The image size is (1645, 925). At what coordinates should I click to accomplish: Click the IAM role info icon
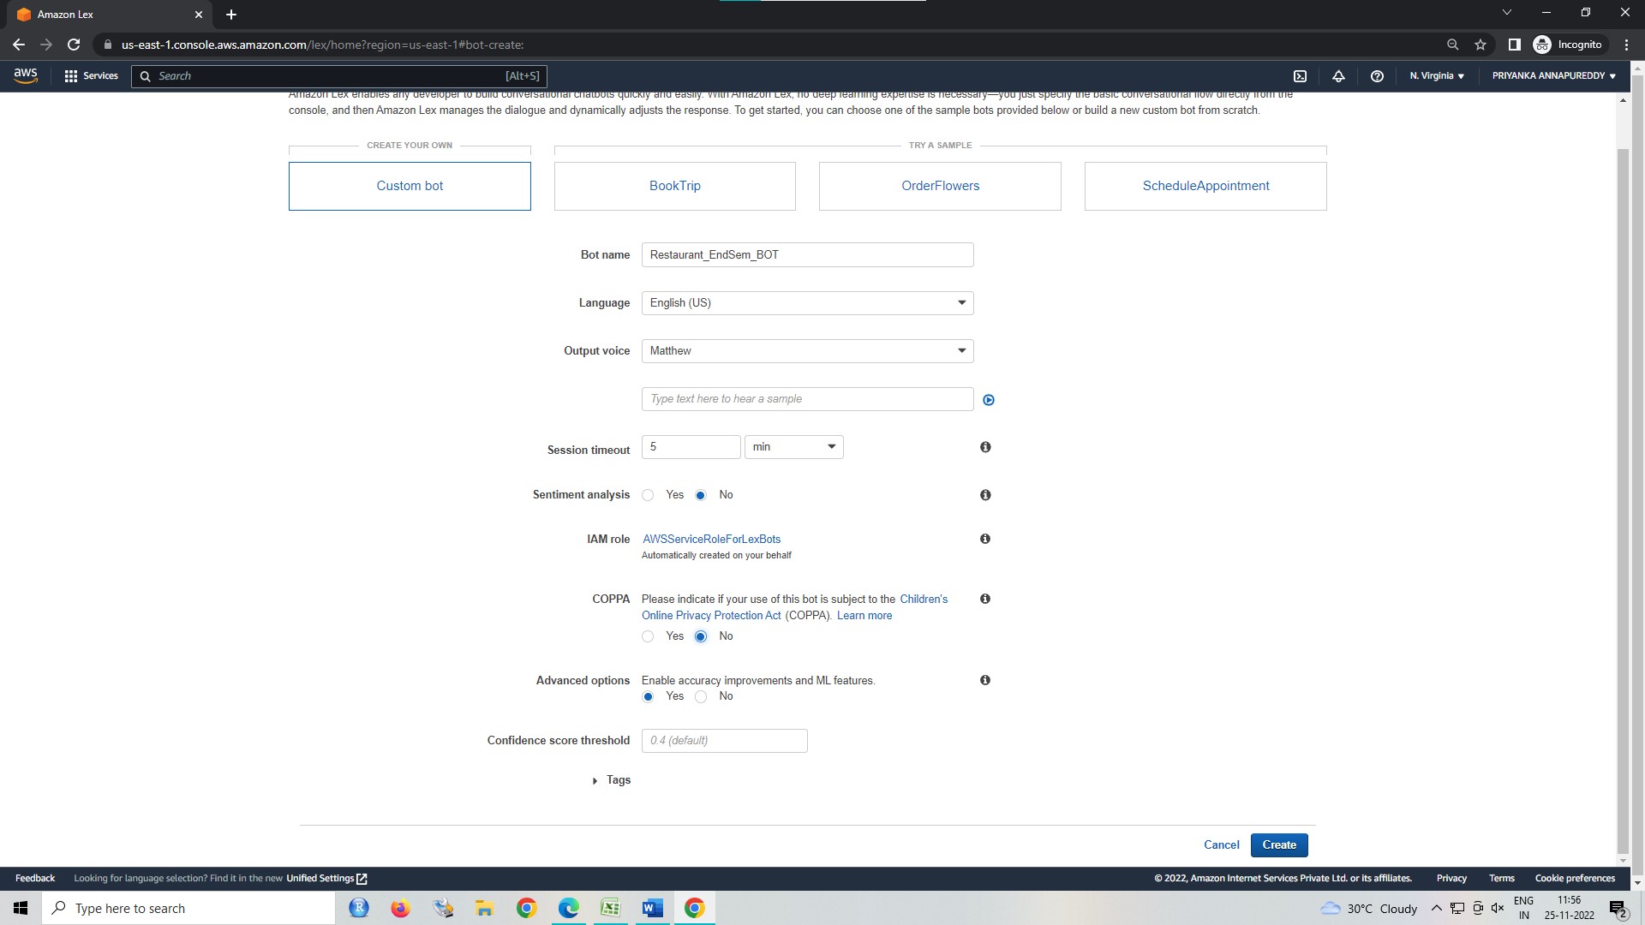(985, 539)
